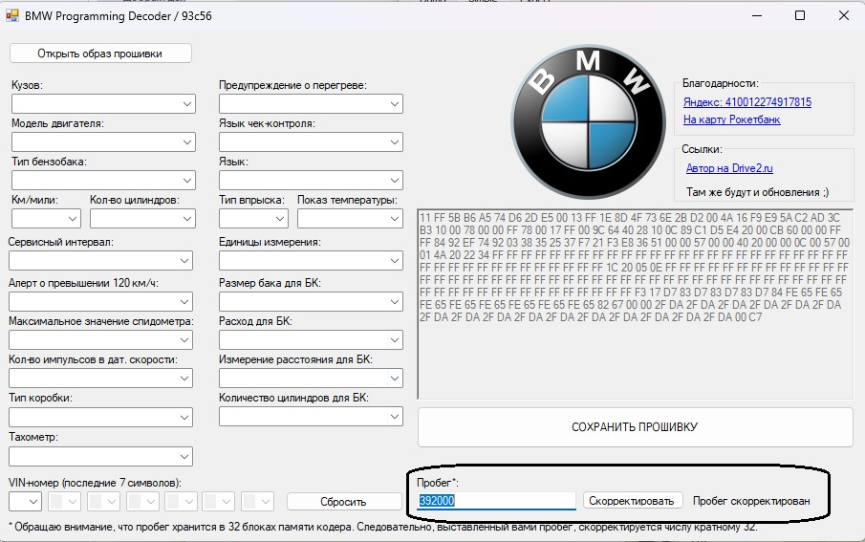Click the Пробег input field with 392000
865x542 pixels.
point(496,501)
